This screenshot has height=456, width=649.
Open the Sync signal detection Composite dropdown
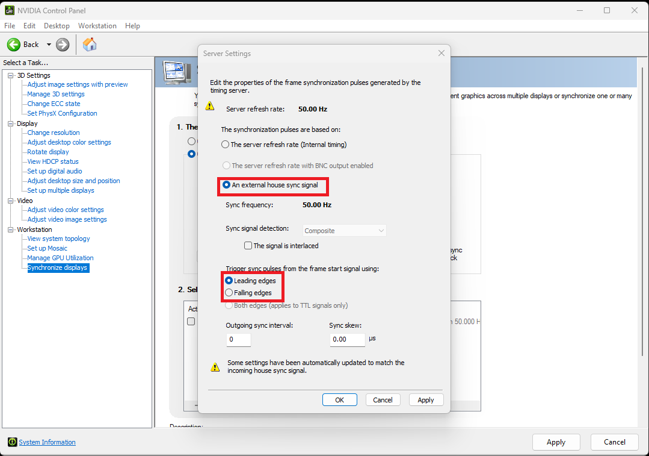pos(345,231)
